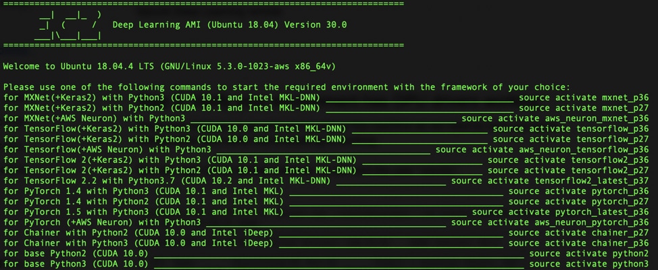Image resolution: width=658 pixels, height=270 pixels.
Task: Click 'source activate chainer_p36' command
Action: click(579, 243)
